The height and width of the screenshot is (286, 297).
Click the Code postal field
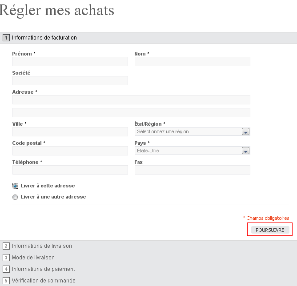70,151
